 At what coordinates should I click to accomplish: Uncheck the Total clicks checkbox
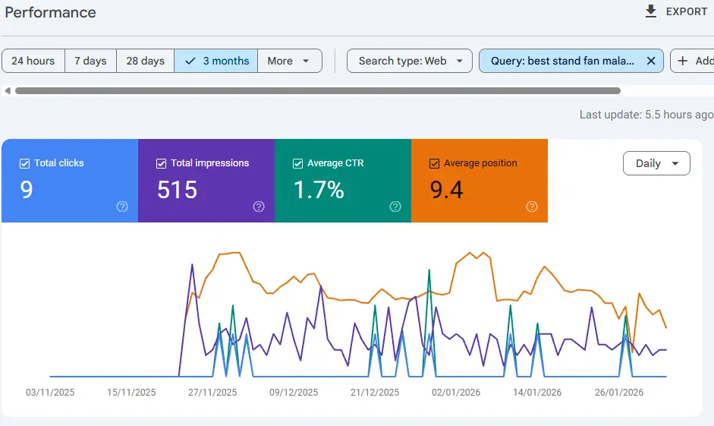[25, 163]
